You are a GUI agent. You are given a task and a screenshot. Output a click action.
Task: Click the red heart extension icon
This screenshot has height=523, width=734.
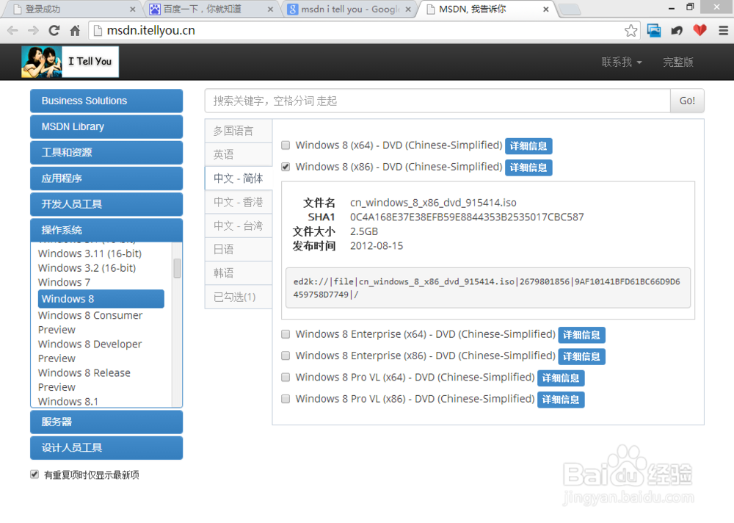pyautogui.click(x=700, y=30)
